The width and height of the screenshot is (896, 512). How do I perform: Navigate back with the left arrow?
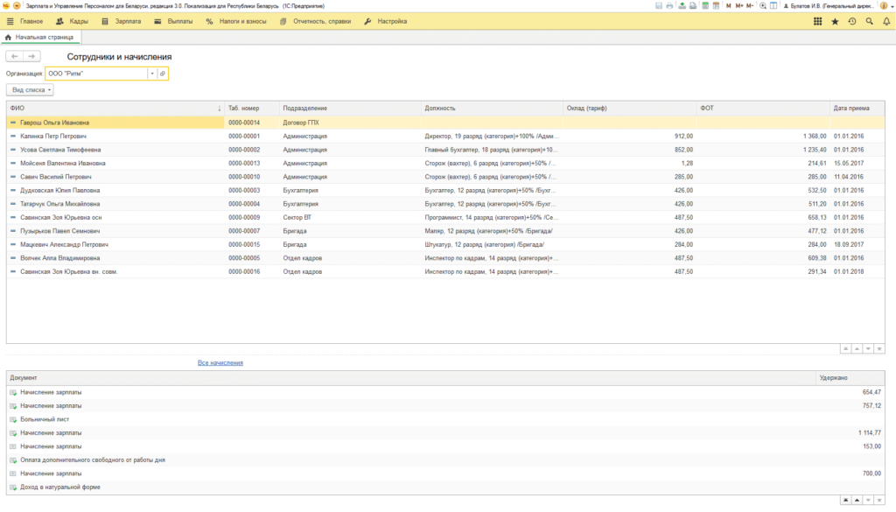[x=14, y=57]
